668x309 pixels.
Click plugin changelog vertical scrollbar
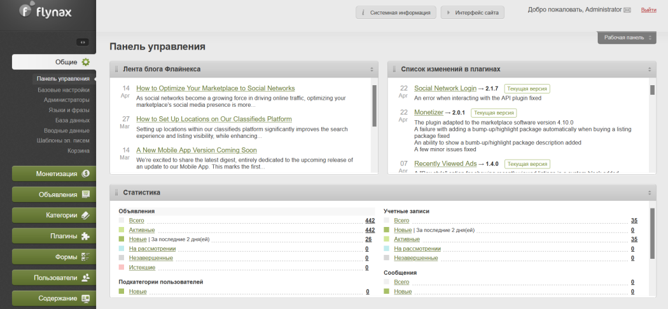coord(652,90)
